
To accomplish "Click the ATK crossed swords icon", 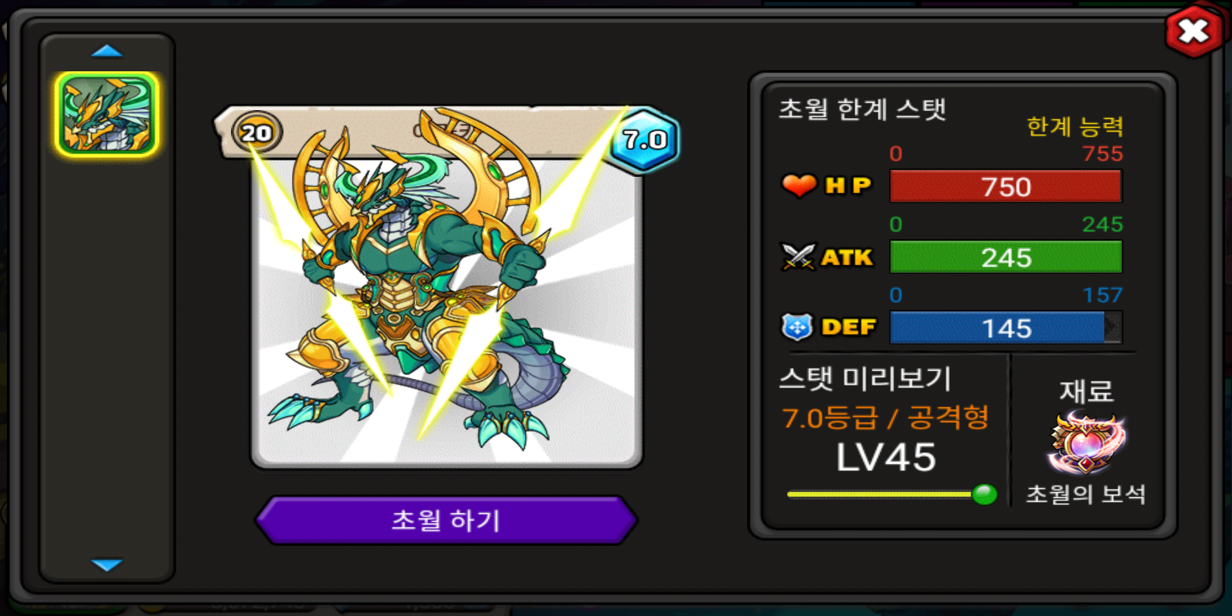I will tap(798, 257).
